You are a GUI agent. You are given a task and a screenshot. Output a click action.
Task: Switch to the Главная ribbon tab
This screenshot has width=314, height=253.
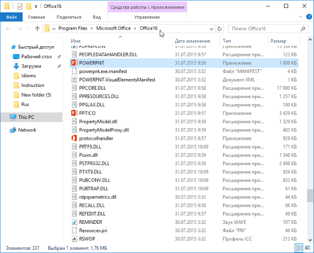coord(36,17)
